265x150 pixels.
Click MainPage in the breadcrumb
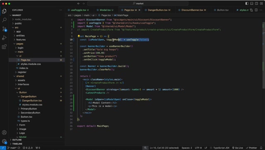(123, 15)
